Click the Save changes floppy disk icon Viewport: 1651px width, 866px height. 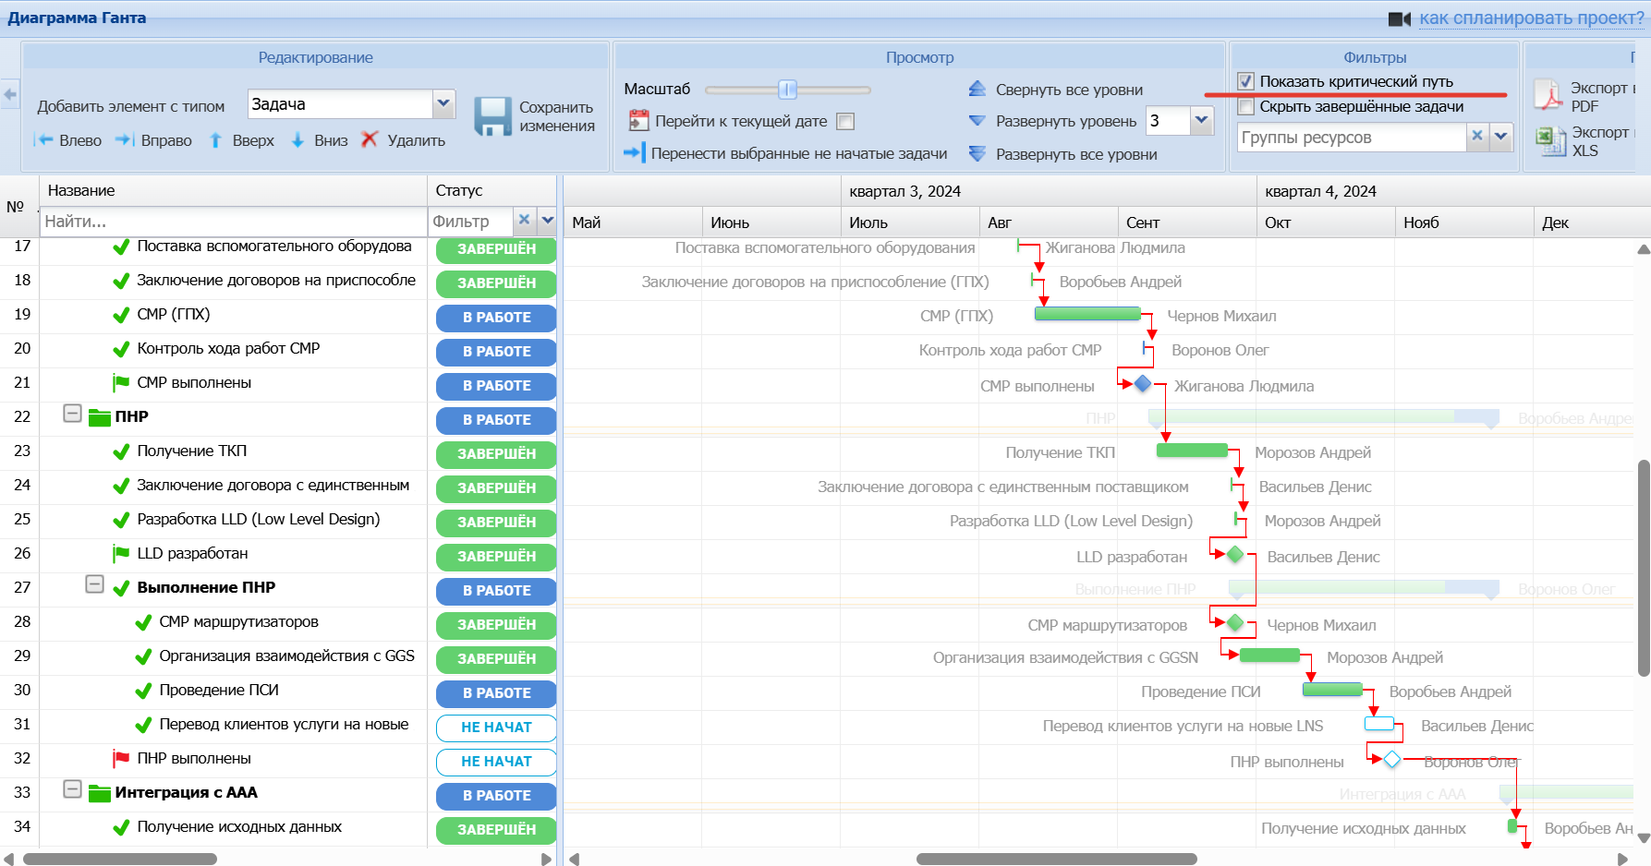click(492, 117)
